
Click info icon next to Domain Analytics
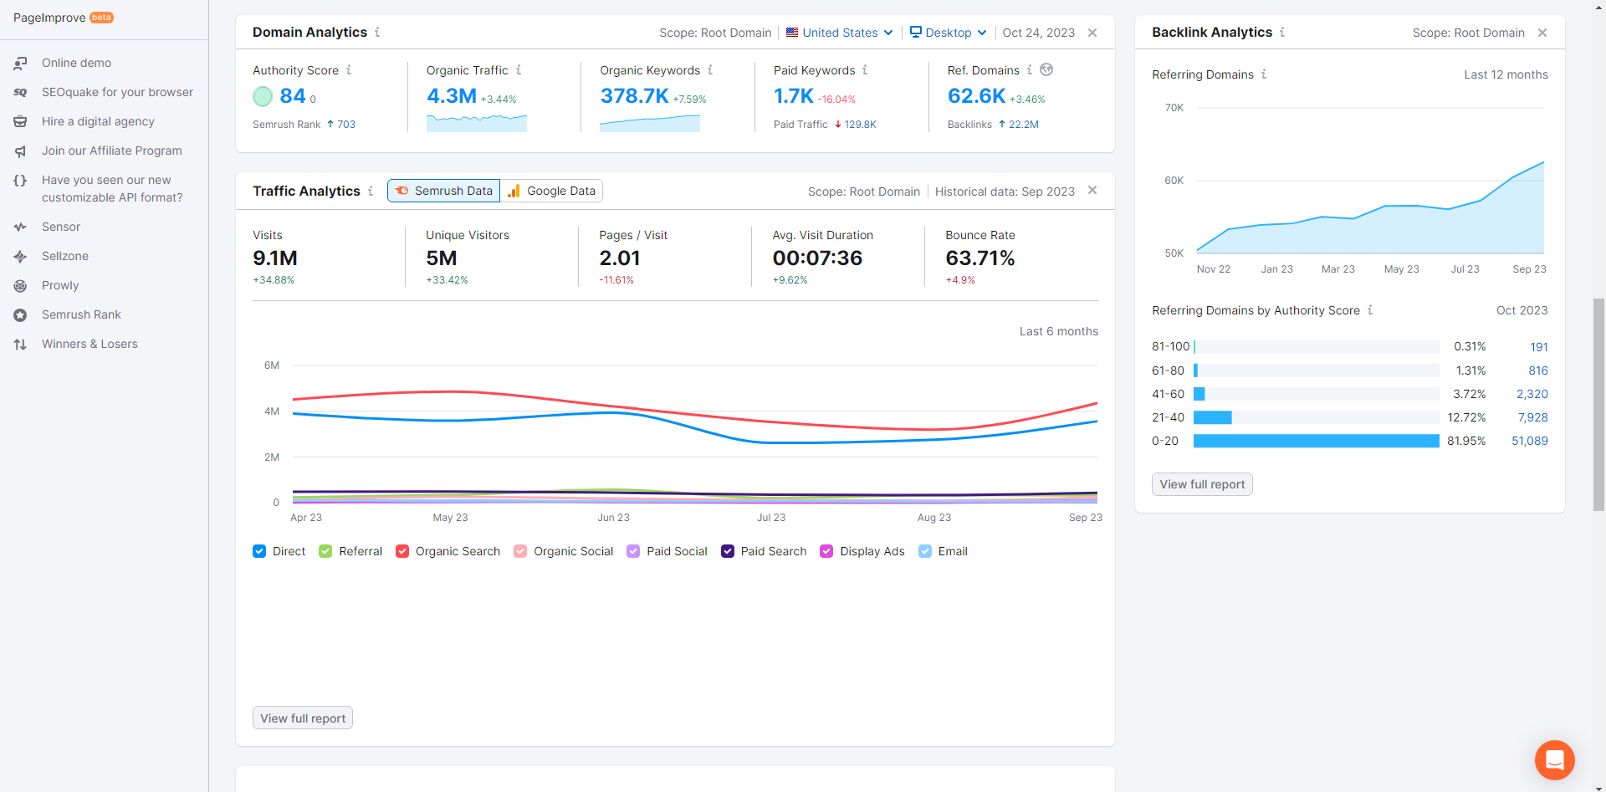(377, 32)
